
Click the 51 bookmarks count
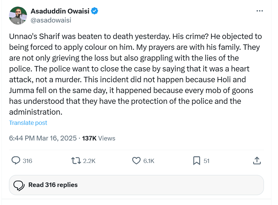coord(207,161)
